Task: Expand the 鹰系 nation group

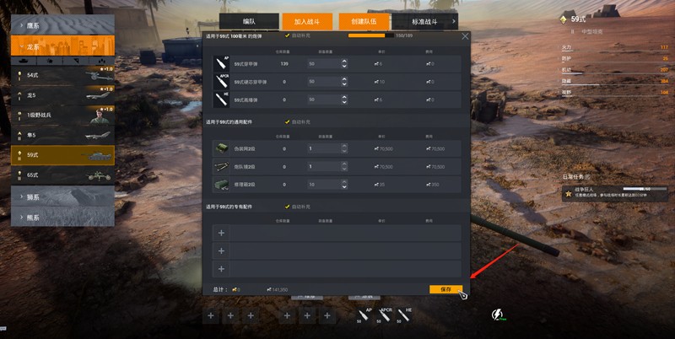Action: coord(62,25)
